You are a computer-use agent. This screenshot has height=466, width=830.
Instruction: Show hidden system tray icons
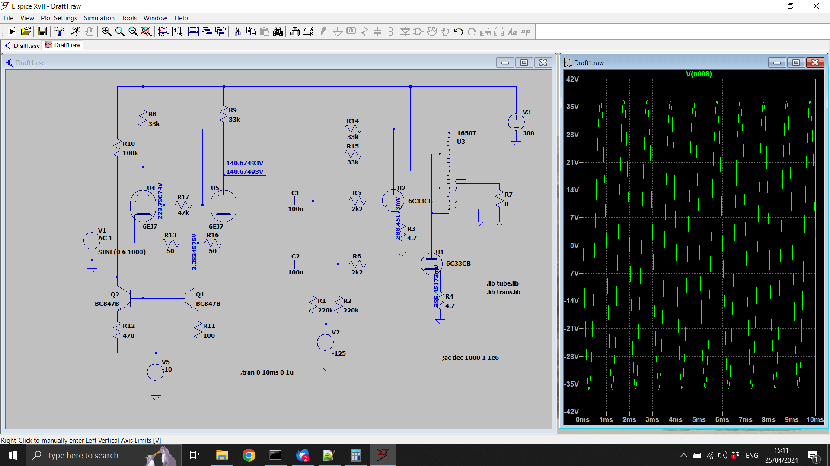(x=683, y=455)
